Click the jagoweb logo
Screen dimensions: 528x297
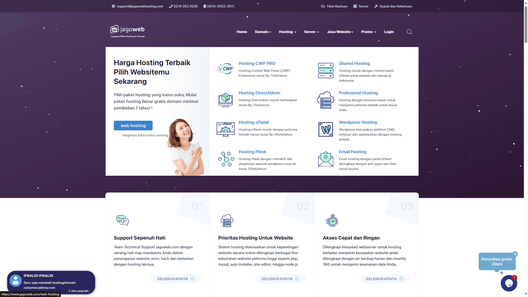coord(127,31)
